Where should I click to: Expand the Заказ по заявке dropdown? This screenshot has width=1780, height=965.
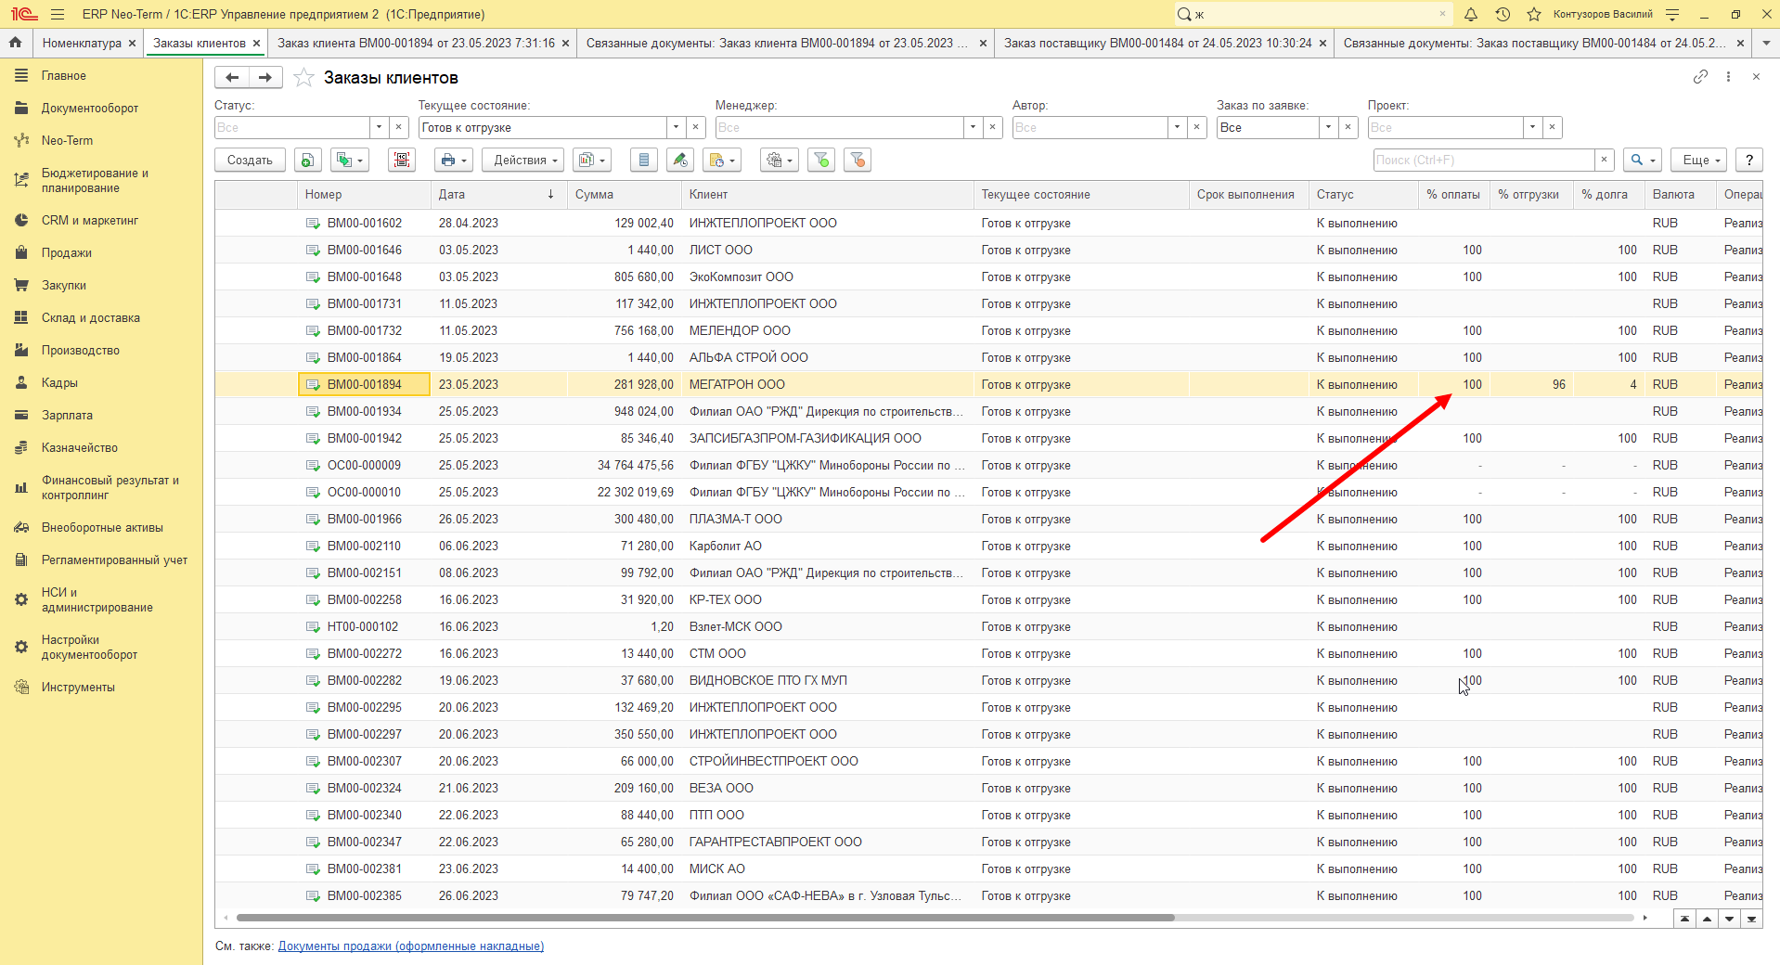pos(1329,127)
